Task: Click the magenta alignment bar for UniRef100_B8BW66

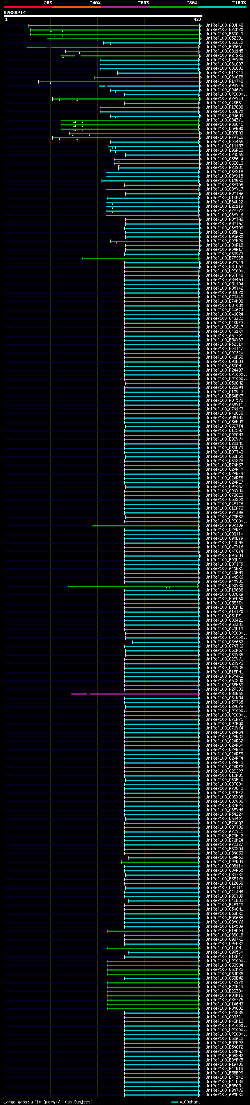Action: pyautogui.click(x=135, y=694)
